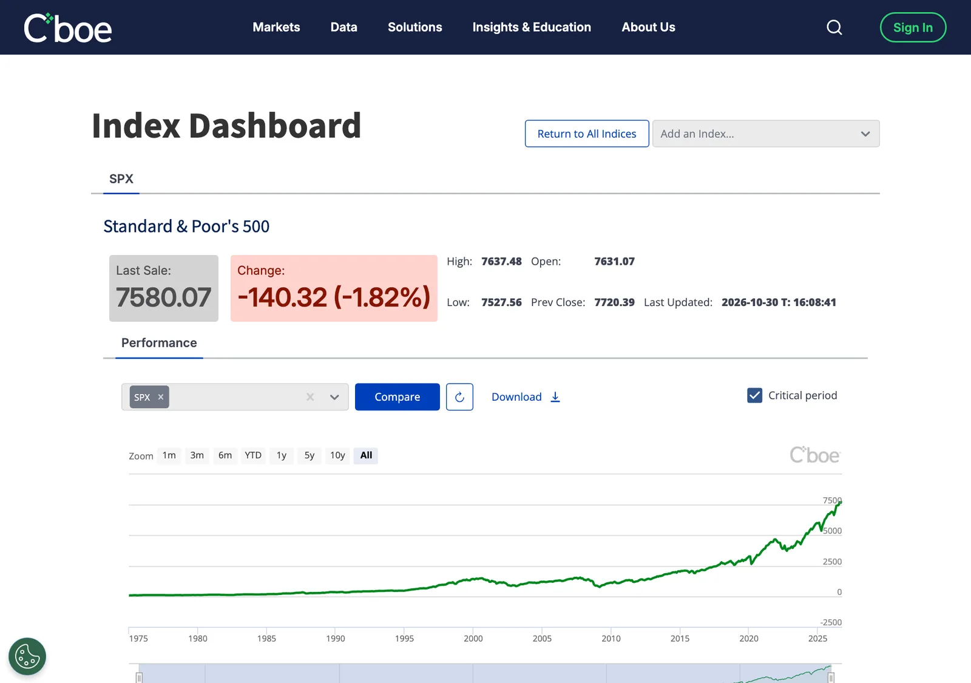The image size is (971, 683).
Task: Expand the Add an Index dropdown
Action: 766,134
